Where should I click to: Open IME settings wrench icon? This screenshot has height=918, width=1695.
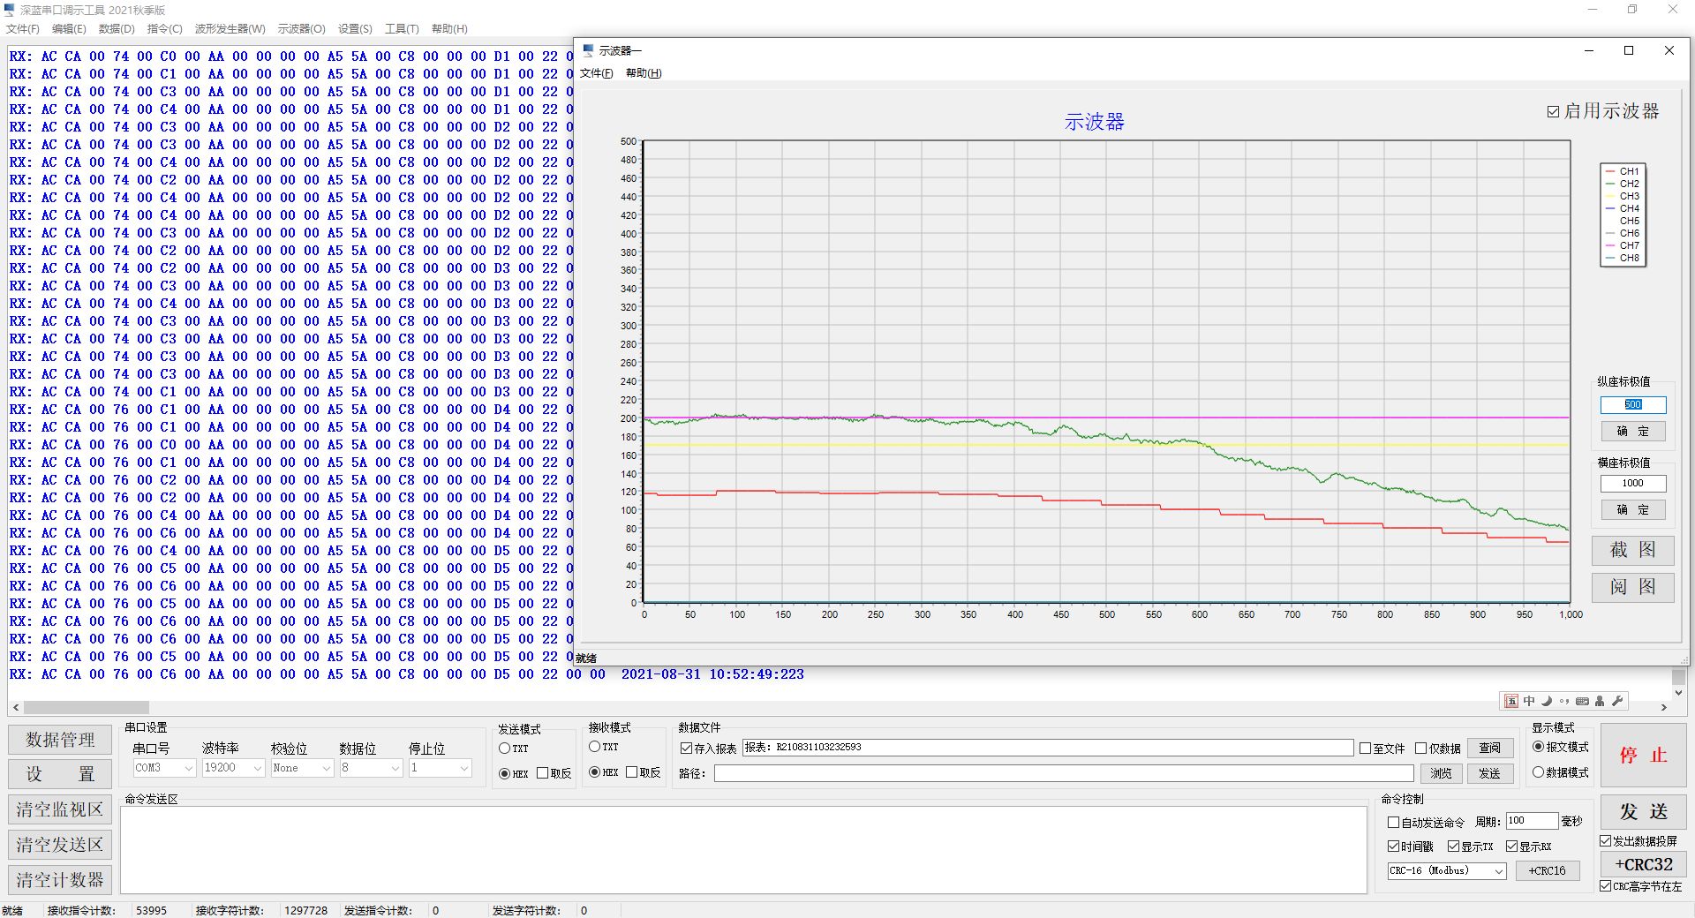(x=1617, y=701)
